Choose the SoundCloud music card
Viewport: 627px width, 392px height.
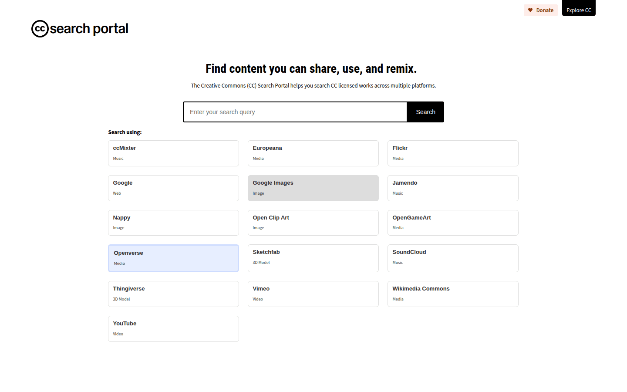pos(453,258)
